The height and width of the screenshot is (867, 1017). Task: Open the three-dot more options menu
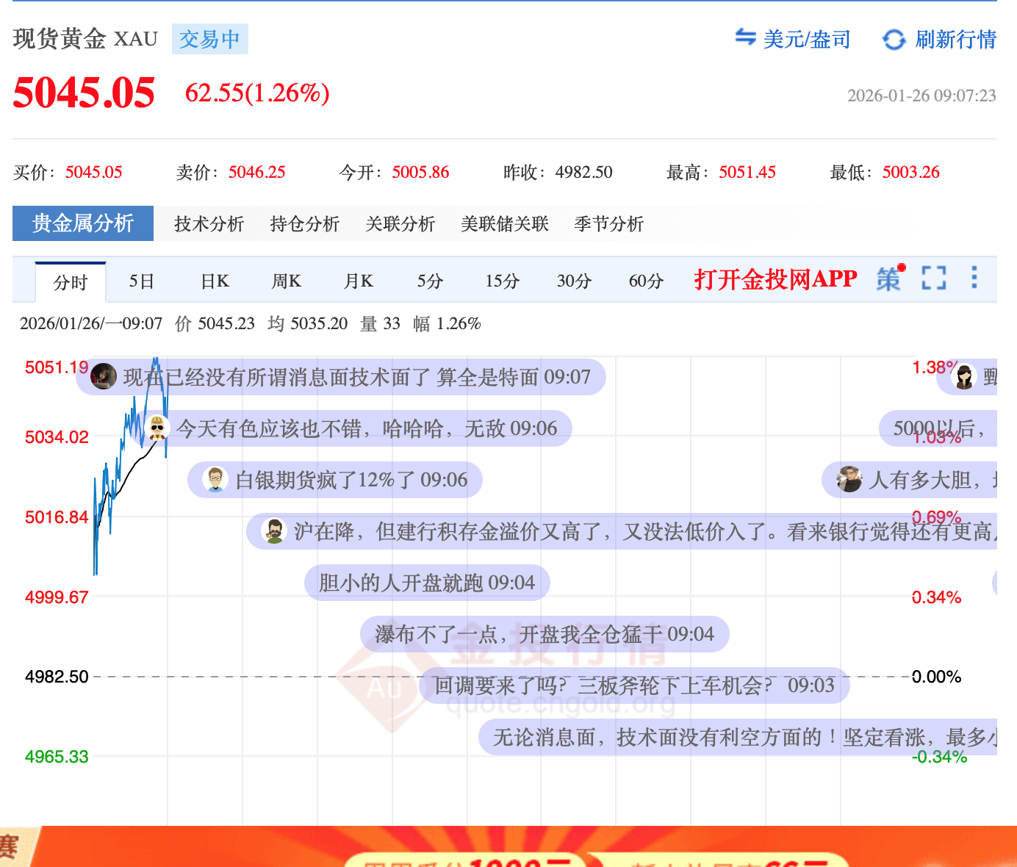tap(974, 278)
